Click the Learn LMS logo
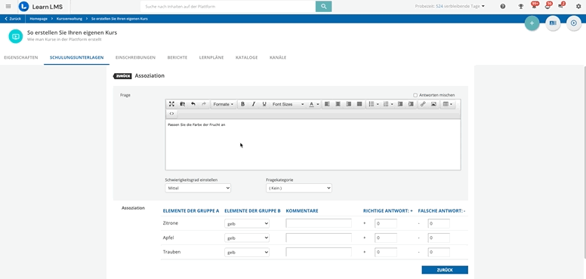The width and height of the screenshot is (586, 279). pos(40,6)
